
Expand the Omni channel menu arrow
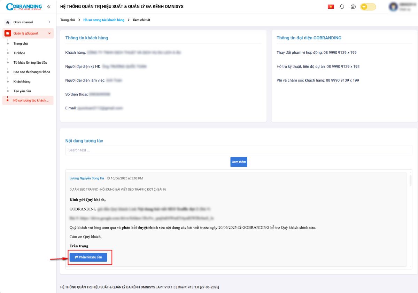click(49, 22)
